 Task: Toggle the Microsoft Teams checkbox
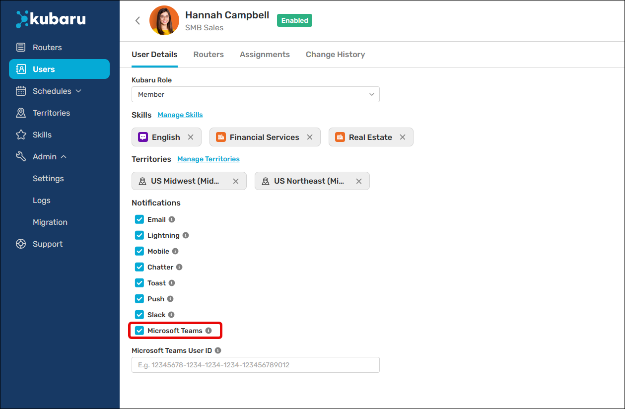coord(139,331)
